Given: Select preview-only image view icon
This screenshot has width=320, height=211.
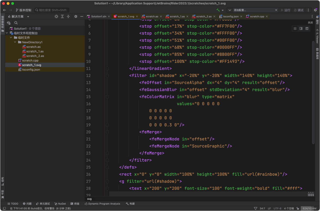Looking at the screenshot, I should pyautogui.click(x=307, y=29).
